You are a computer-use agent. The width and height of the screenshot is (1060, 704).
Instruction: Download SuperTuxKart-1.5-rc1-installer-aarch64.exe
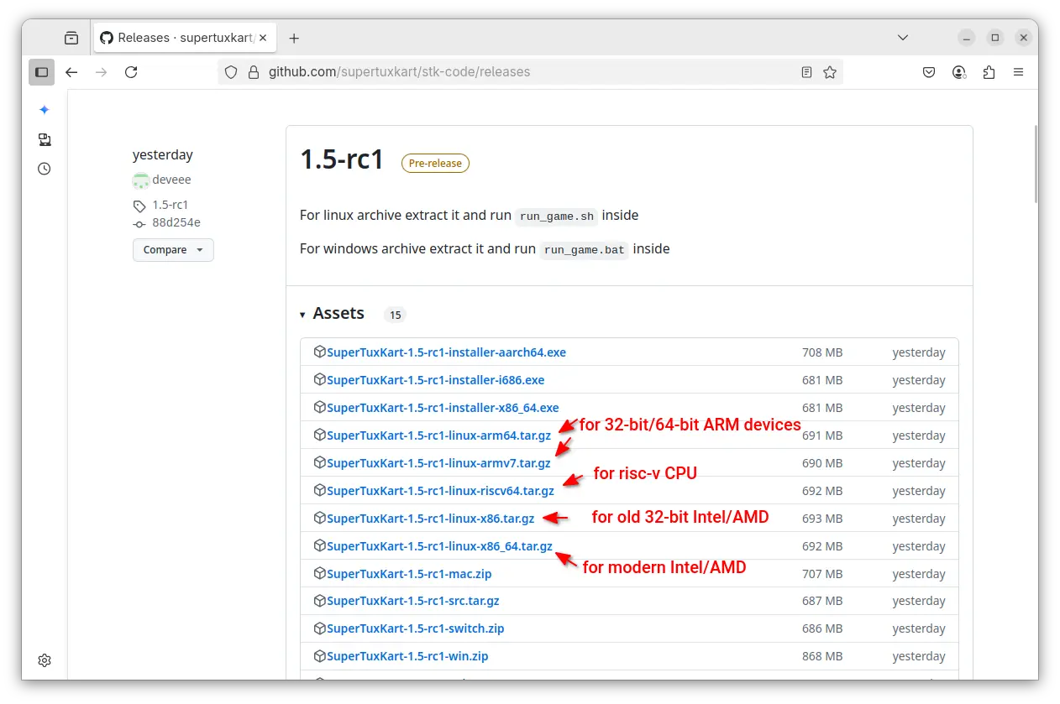click(x=446, y=352)
